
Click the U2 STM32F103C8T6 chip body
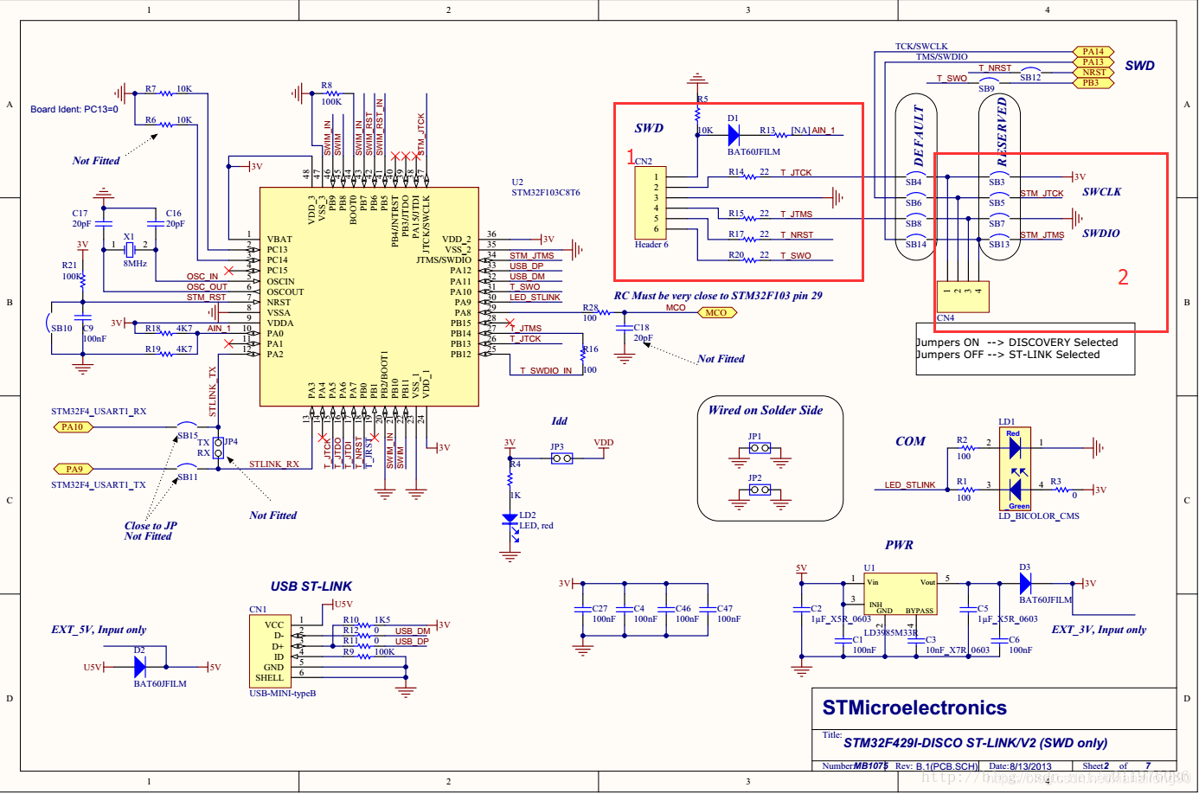369,296
